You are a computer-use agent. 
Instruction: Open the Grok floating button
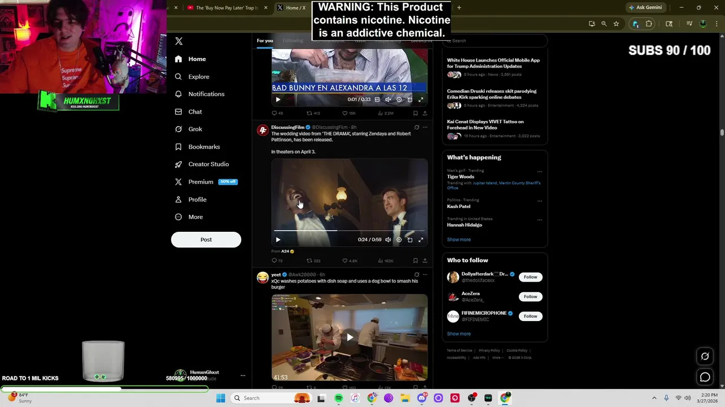click(705, 357)
